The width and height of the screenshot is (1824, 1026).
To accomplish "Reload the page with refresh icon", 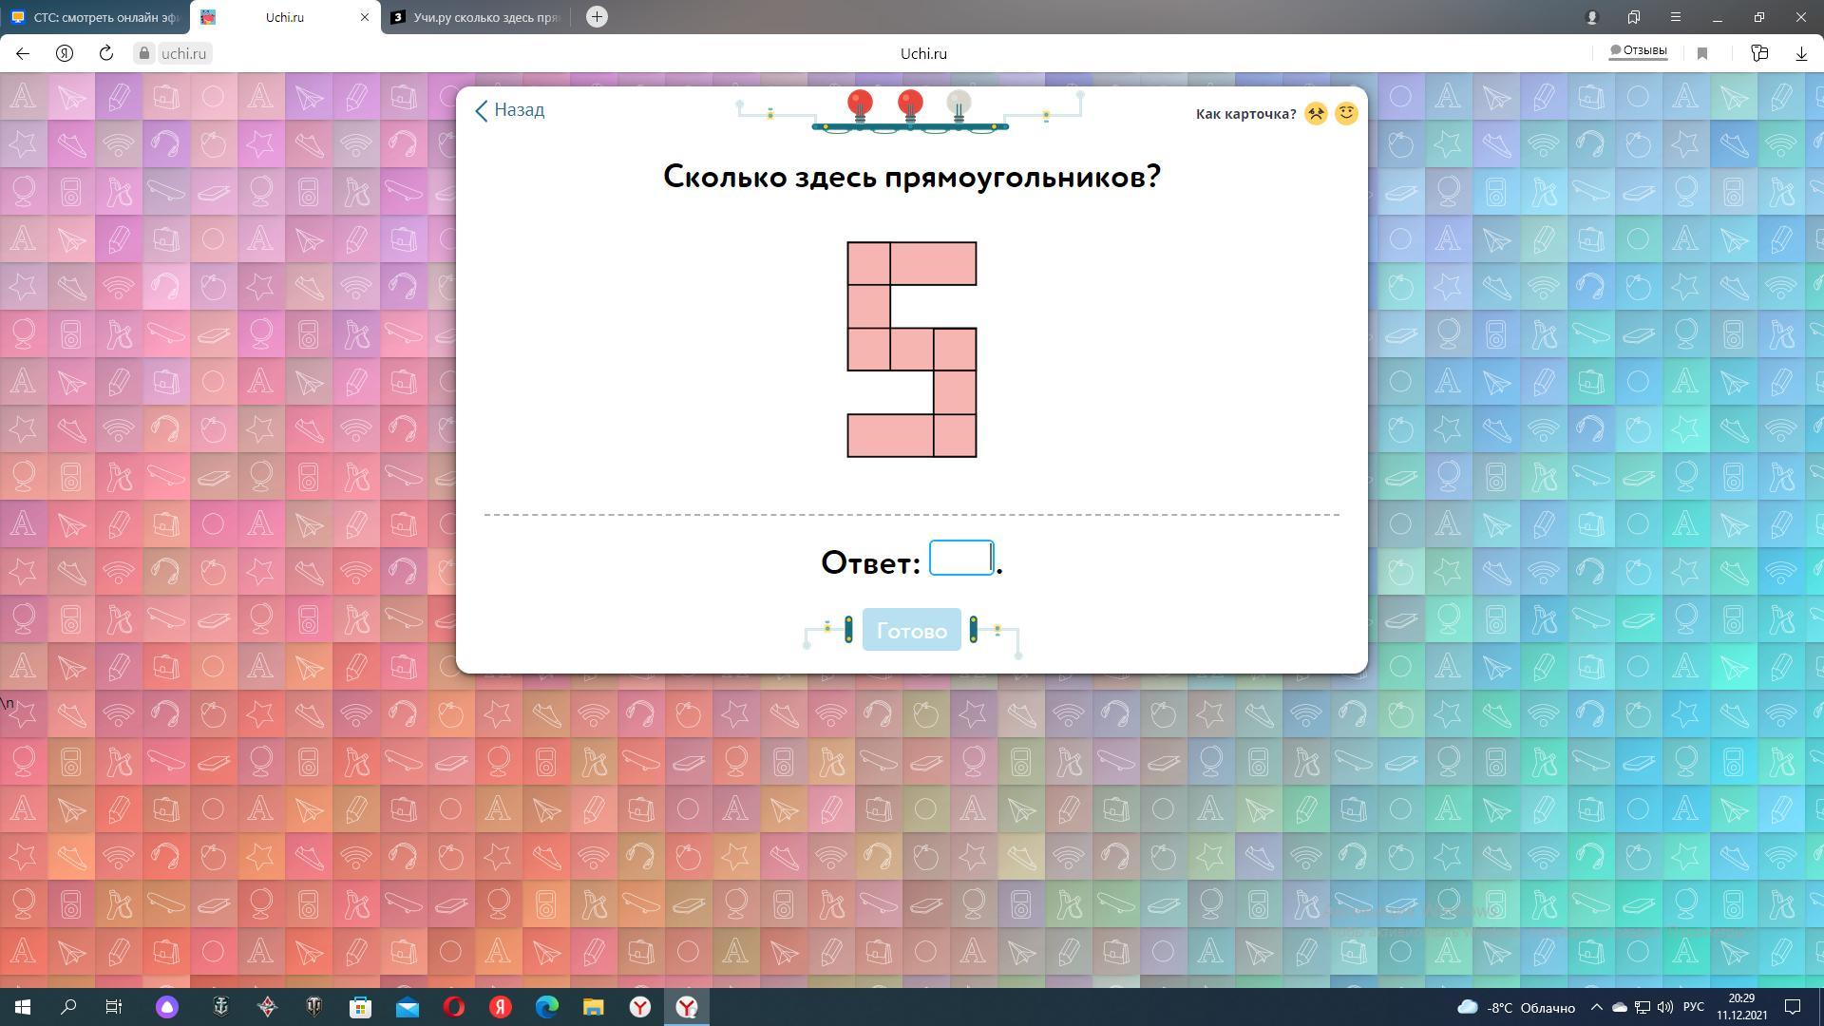I will [x=106, y=54].
